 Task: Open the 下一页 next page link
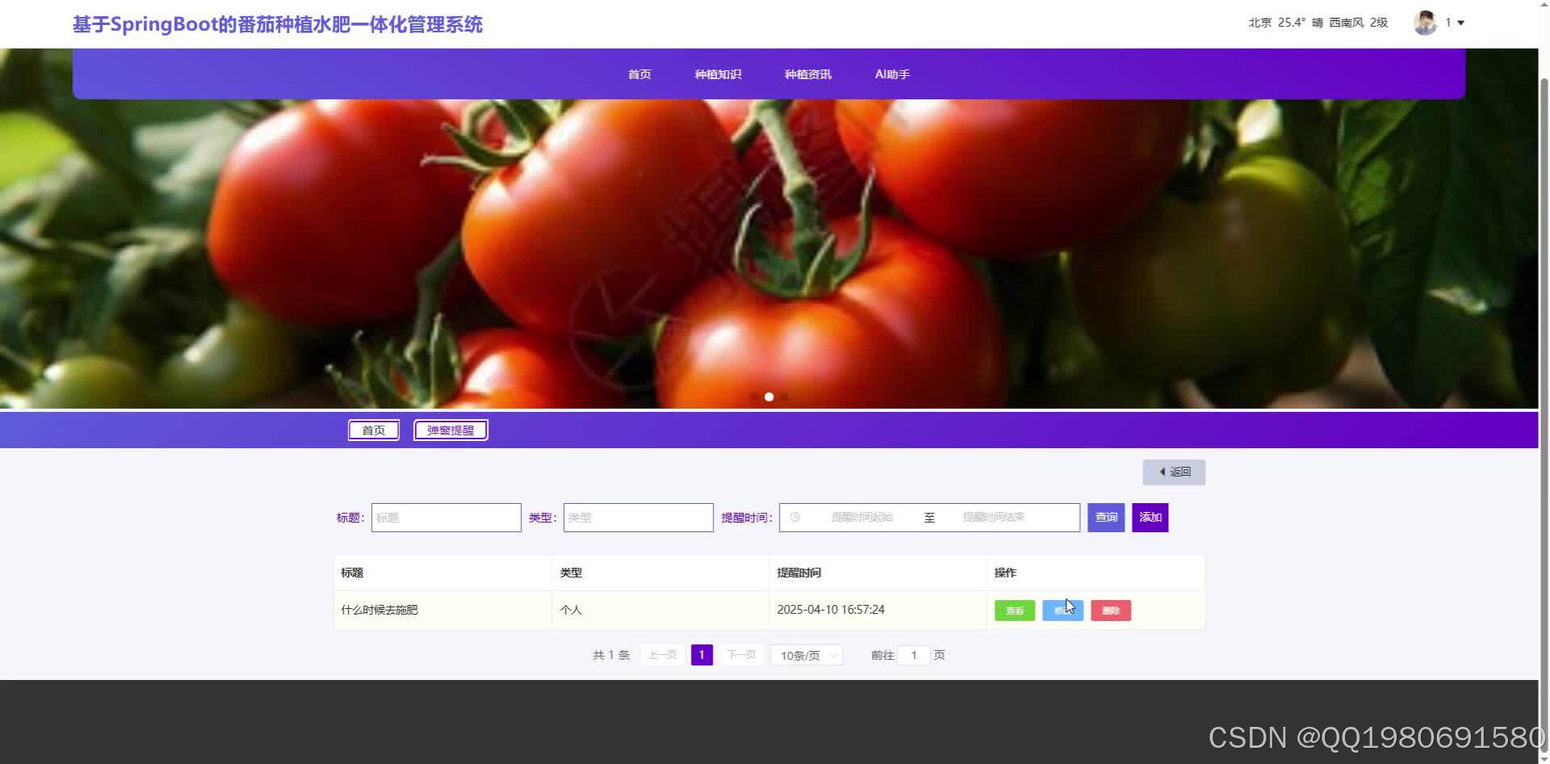[740, 654]
